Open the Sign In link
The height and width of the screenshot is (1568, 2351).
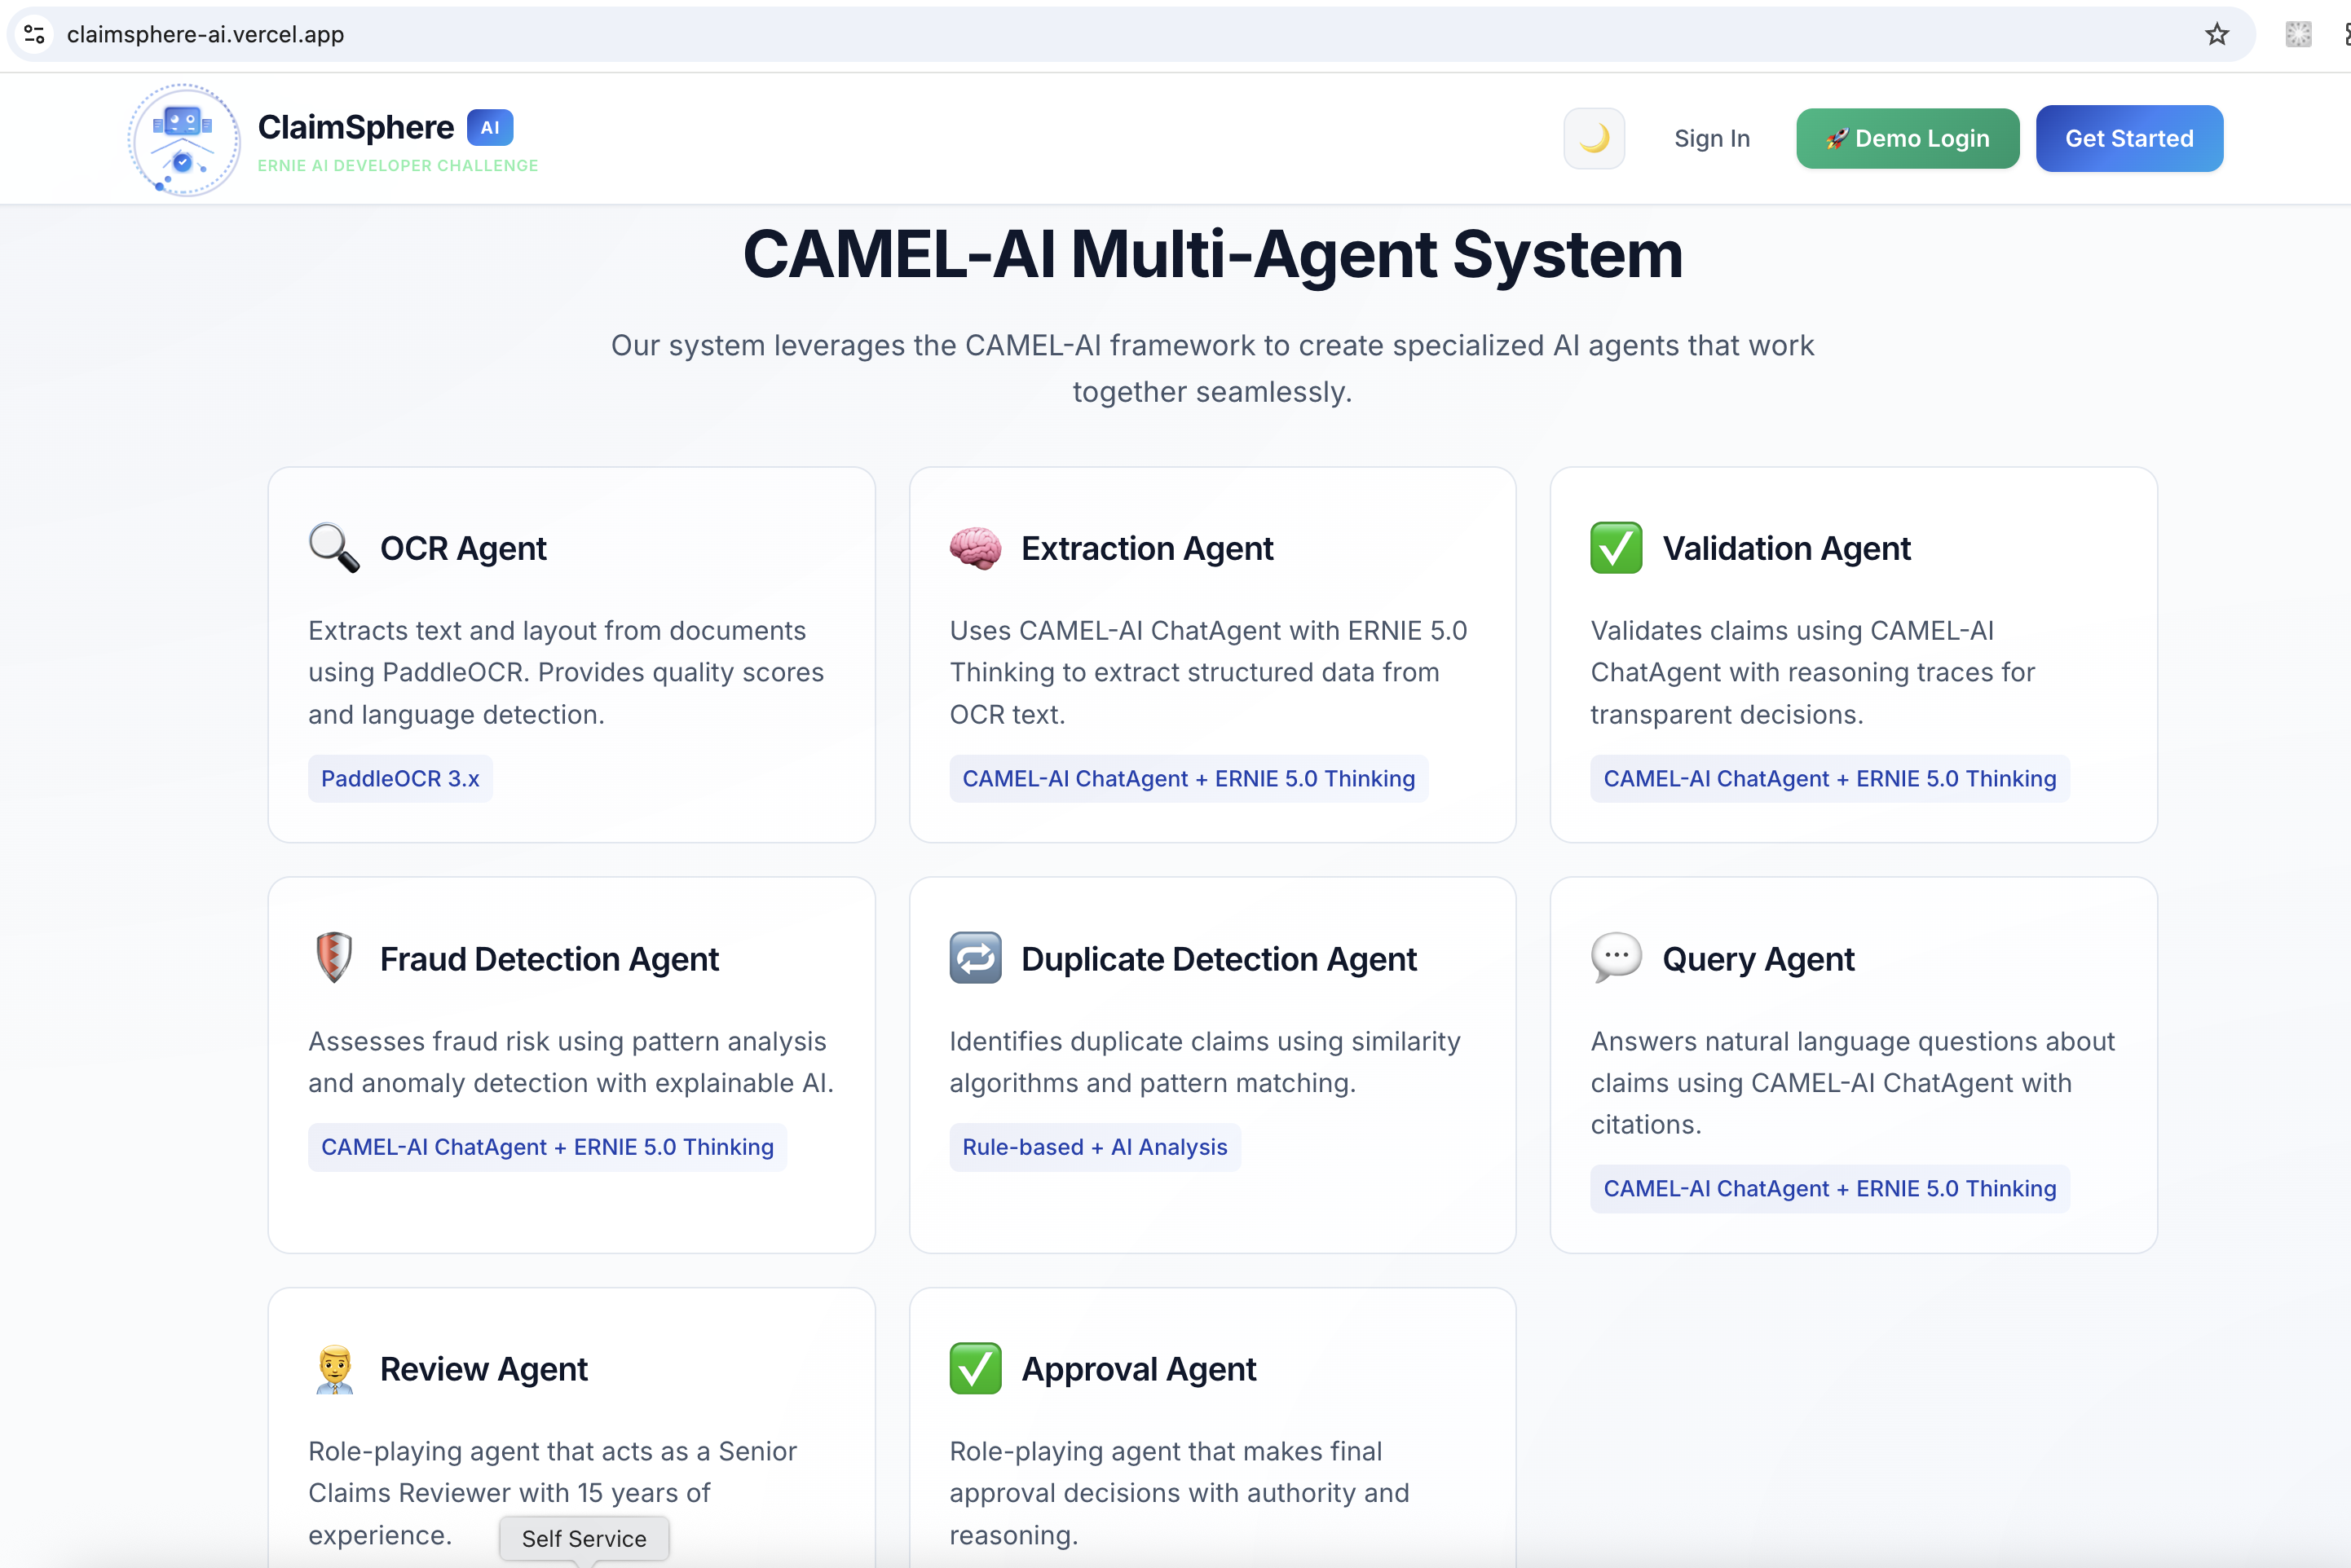pyautogui.click(x=1711, y=138)
